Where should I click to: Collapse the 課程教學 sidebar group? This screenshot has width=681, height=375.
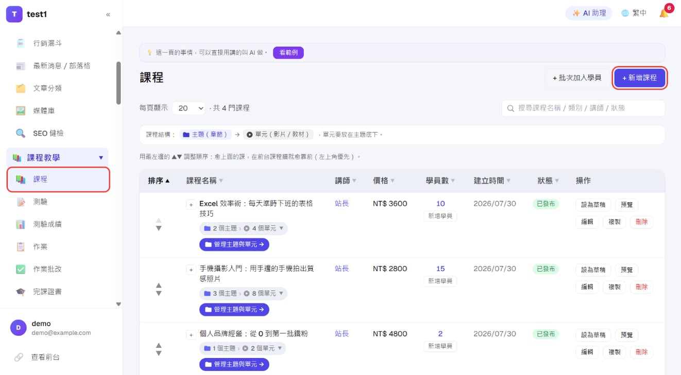tap(57, 157)
